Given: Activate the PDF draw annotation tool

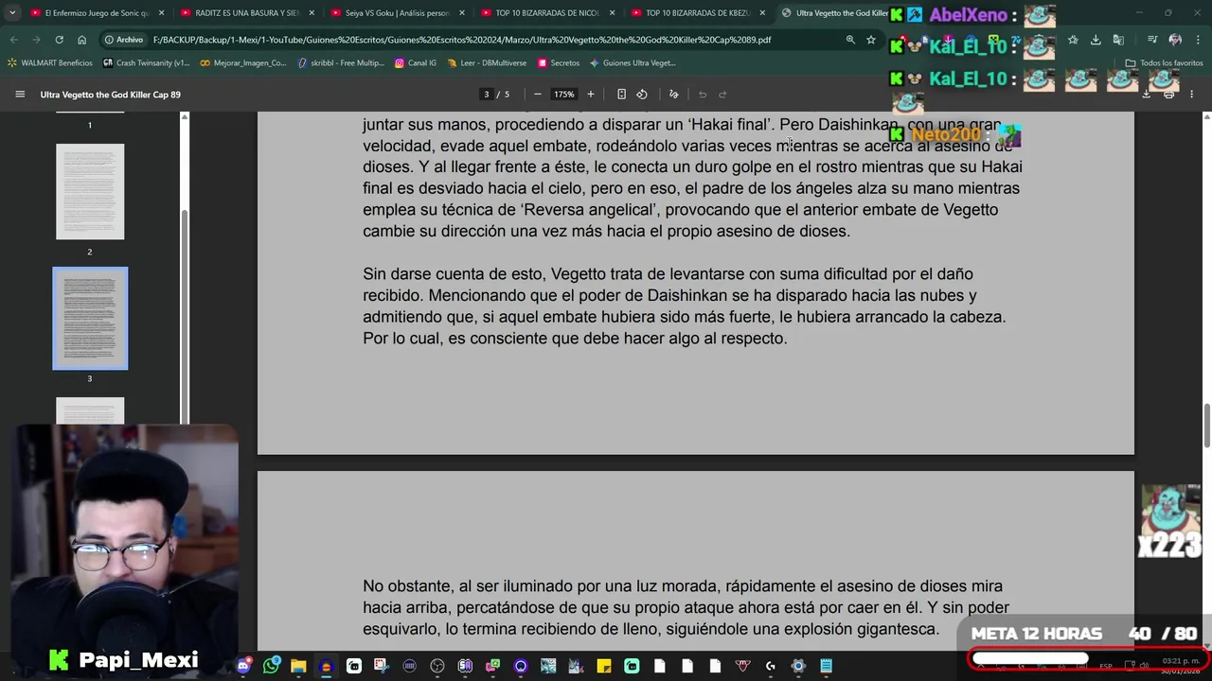Looking at the screenshot, I should tap(674, 95).
